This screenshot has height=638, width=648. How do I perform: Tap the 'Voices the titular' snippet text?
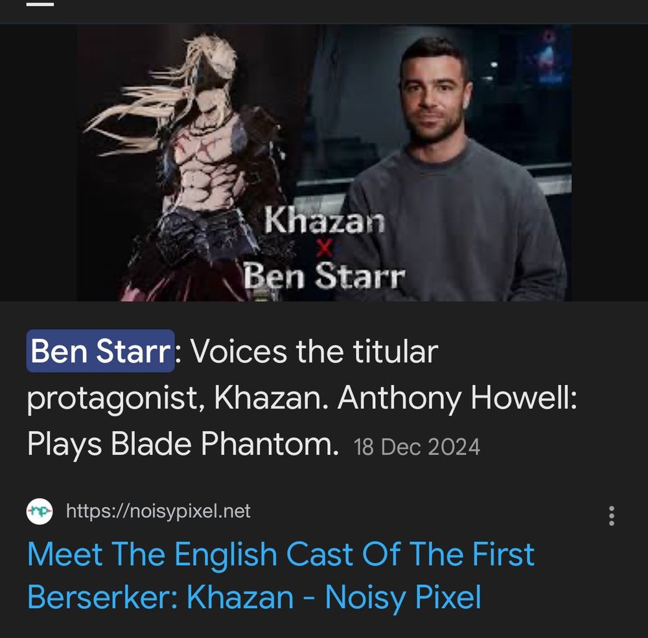tap(314, 351)
